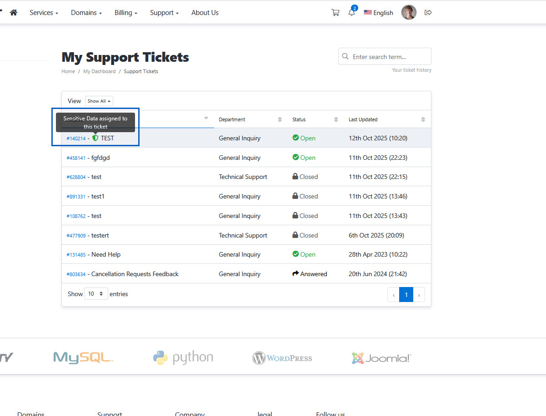Go to next page in pagination
Image resolution: width=546 pixels, height=416 pixels.
tap(419, 295)
